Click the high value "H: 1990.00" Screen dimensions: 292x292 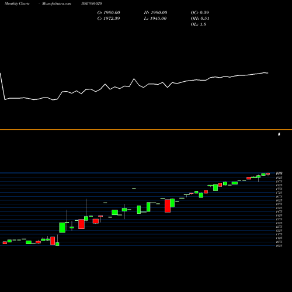(155, 13)
